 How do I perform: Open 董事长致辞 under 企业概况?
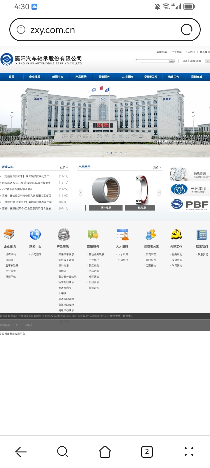tap(12, 266)
